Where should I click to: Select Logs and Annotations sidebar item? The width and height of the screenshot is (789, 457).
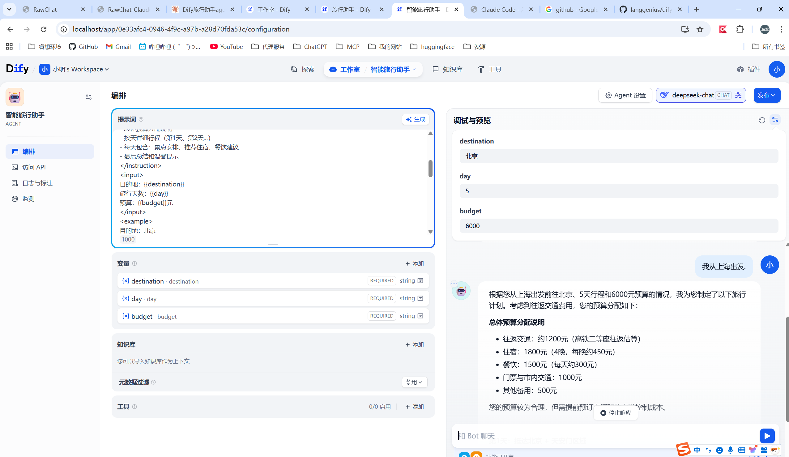(x=37, y=183)
